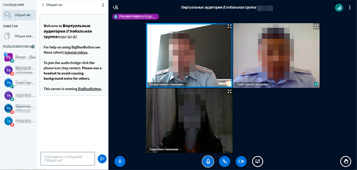
Task: Click the headset icon on top-right webcam
Action: pyautogui.click(x=316, y=84)
